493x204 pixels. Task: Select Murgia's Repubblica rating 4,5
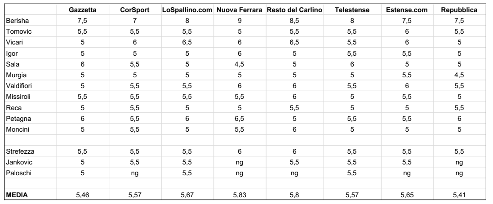459,75
